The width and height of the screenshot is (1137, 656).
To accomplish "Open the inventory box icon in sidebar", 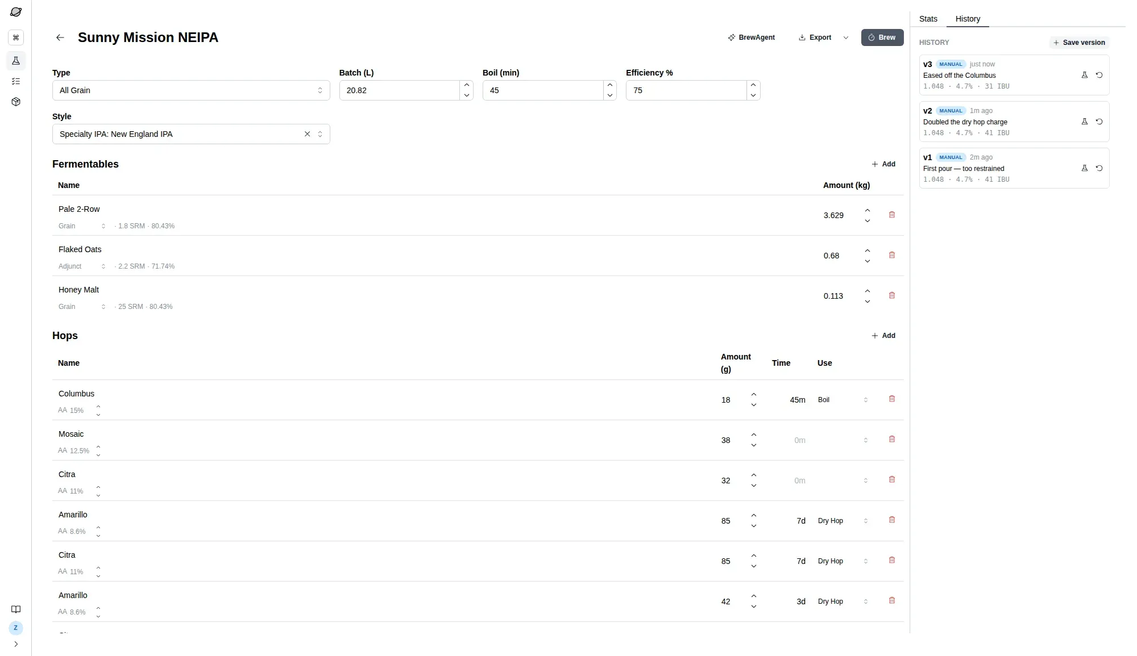I will tap(16, 102).
